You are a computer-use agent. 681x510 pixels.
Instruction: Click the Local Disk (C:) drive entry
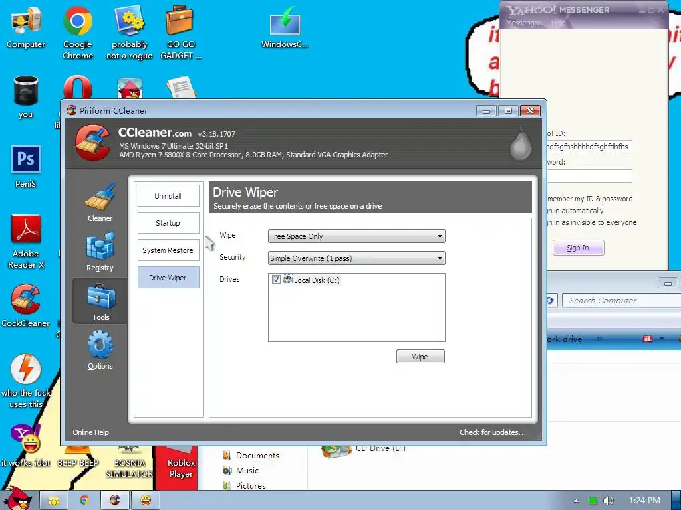coord(311,280)
